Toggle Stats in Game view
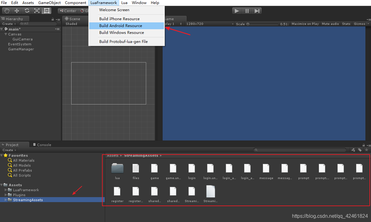Image resolution: width=371 pixels, height=222 pixels. (346, 24)
